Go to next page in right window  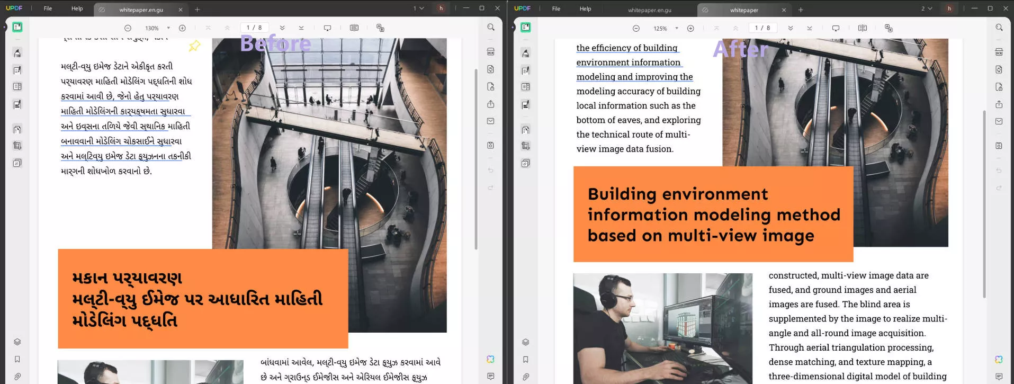tap(791, 28)
